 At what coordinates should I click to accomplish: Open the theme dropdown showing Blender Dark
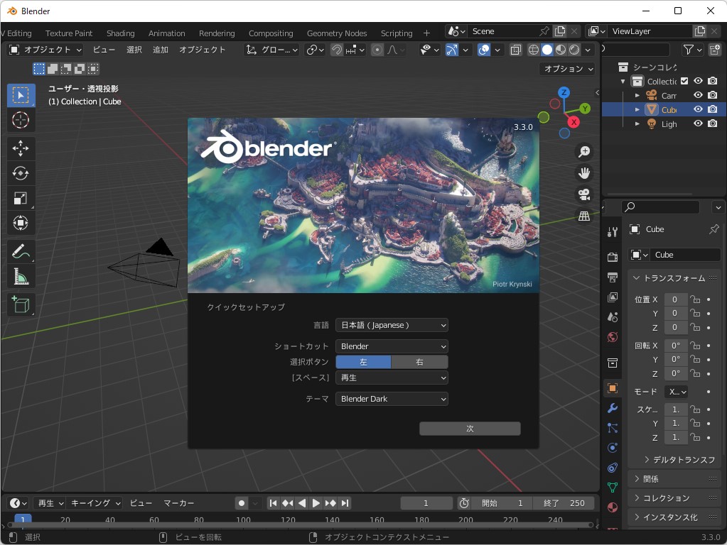coord(392,399)
